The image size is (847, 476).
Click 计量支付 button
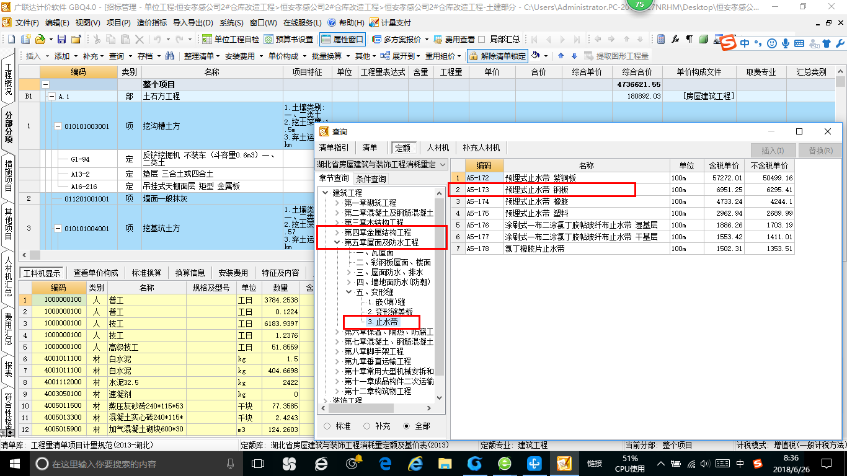point(391,22)
